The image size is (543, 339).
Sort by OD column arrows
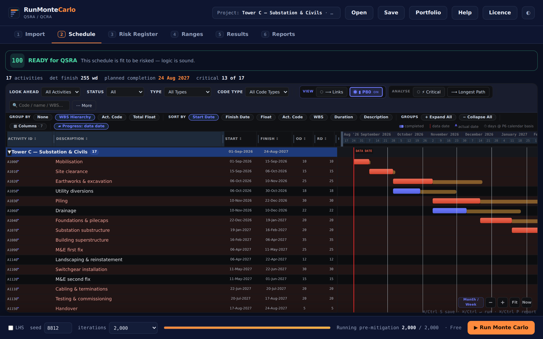click(x=304, y=139)
